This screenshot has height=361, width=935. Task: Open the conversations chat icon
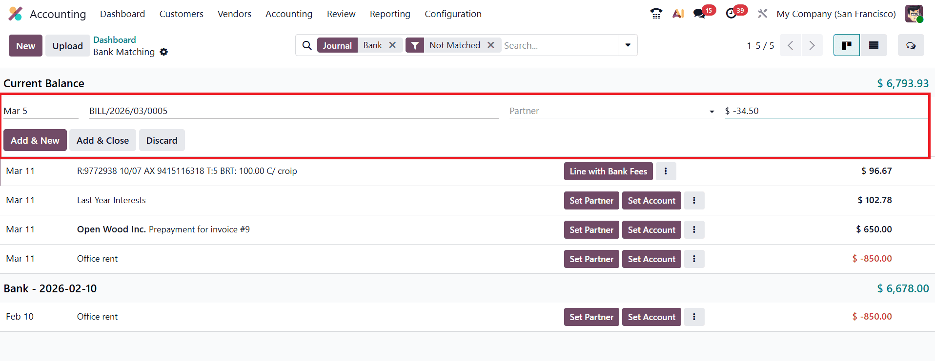[x=700, y=14]
